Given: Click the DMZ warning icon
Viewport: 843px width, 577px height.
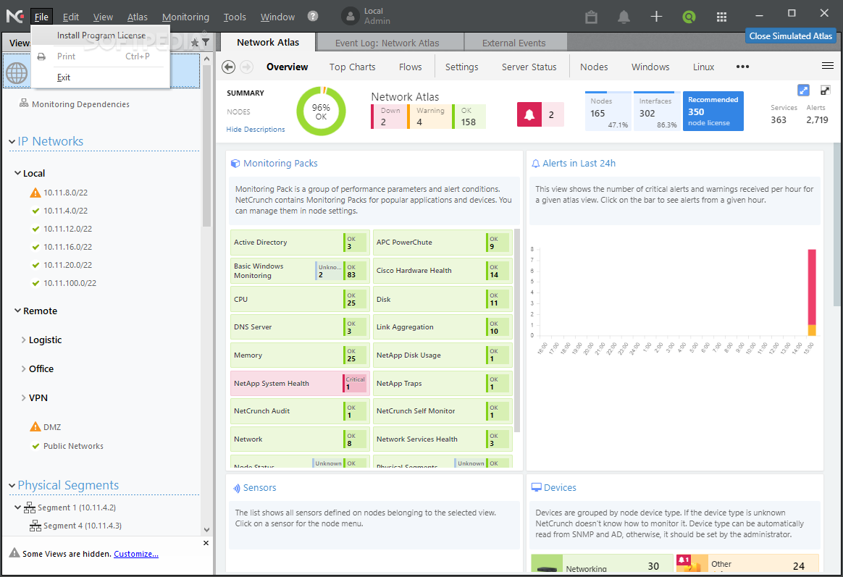Looking at the screenshot, I should [x=35, y=426].
